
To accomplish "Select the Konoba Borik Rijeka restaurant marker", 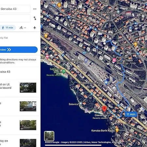I will click(x=117, y=130).
